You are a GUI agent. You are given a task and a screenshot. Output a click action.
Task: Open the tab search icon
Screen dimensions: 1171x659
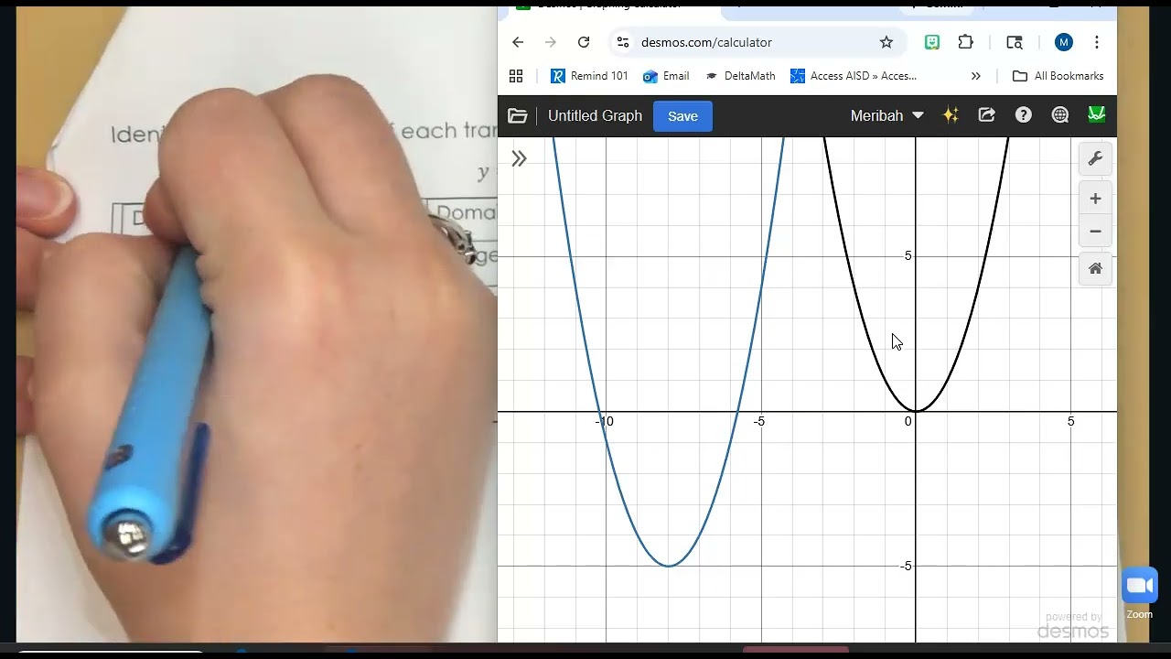1015,42
